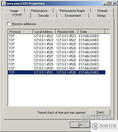Enable the Resolve addresses checkbox
118x132 pixels.
click(9, 24)
